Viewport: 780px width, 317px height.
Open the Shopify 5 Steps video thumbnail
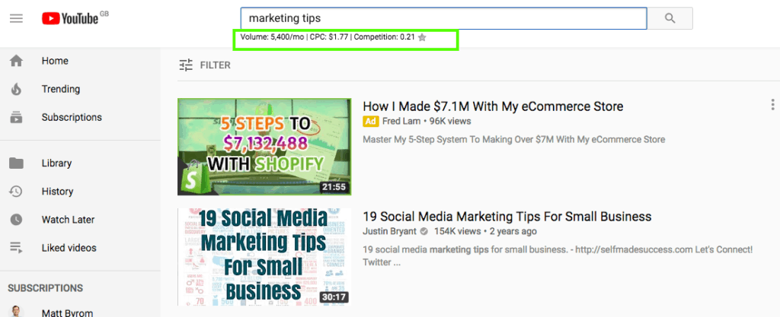coord(264,147)
